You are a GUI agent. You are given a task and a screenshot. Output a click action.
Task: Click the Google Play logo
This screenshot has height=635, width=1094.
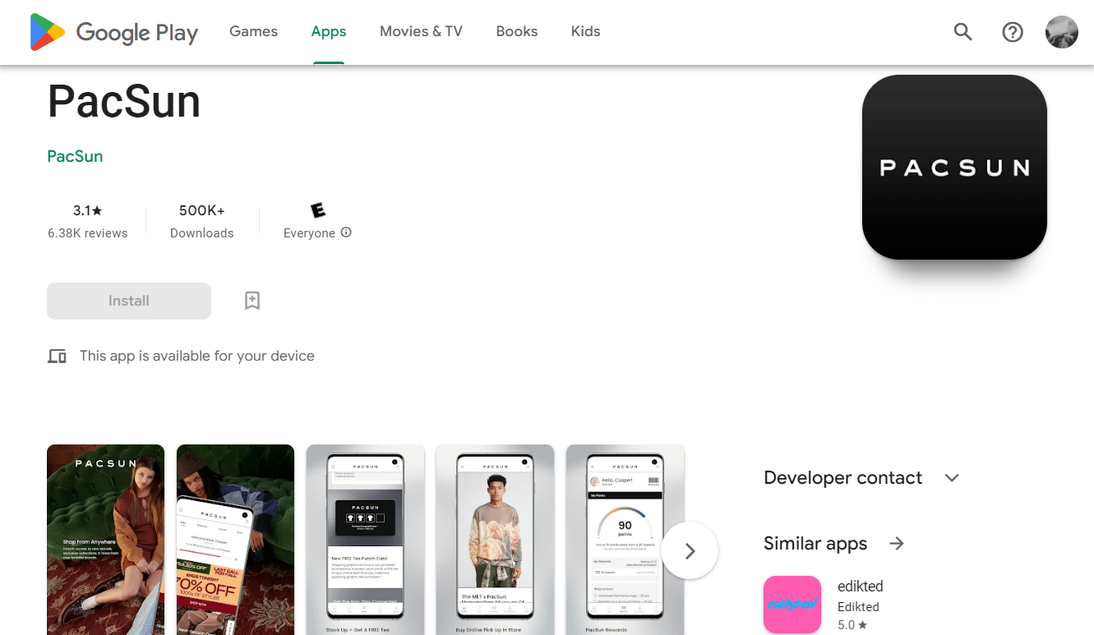pos(113,31)
